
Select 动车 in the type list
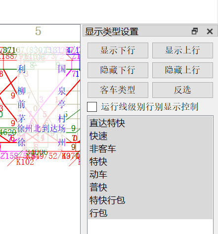pos(150,175)
